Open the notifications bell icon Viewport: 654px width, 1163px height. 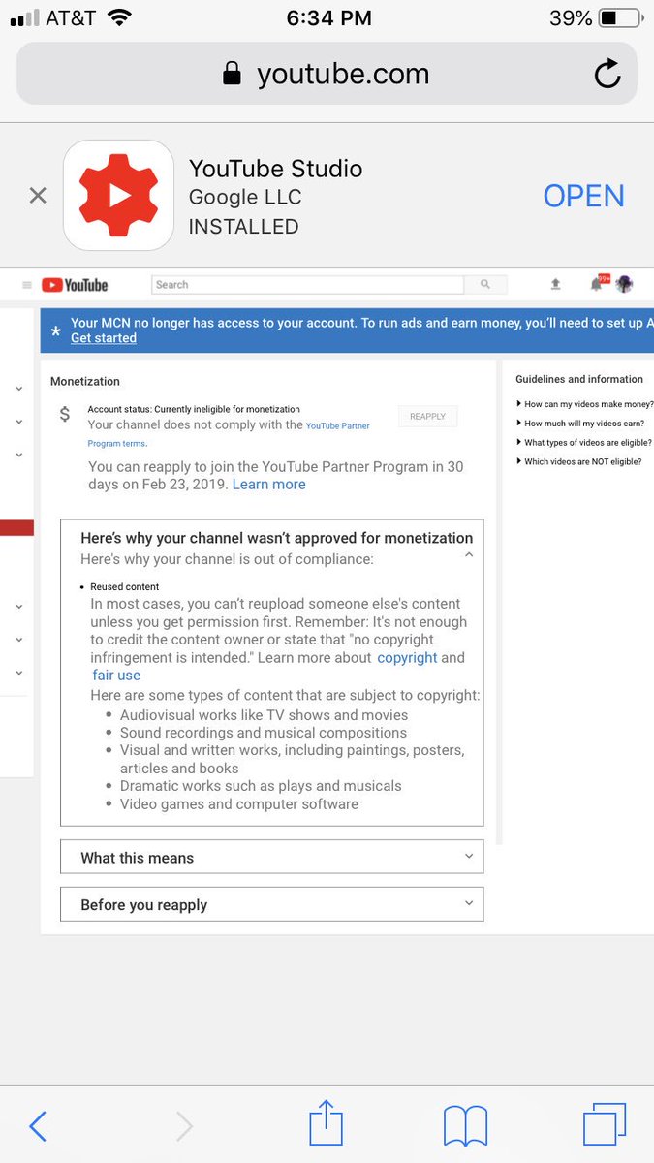coord(598,284)
